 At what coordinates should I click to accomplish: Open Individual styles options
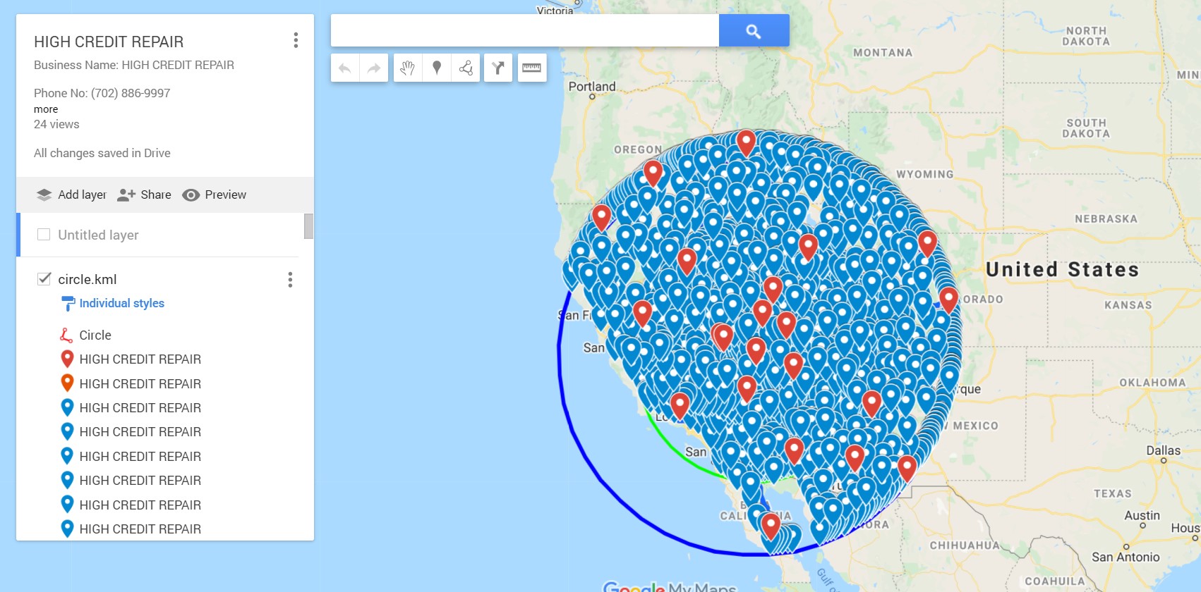121,303
